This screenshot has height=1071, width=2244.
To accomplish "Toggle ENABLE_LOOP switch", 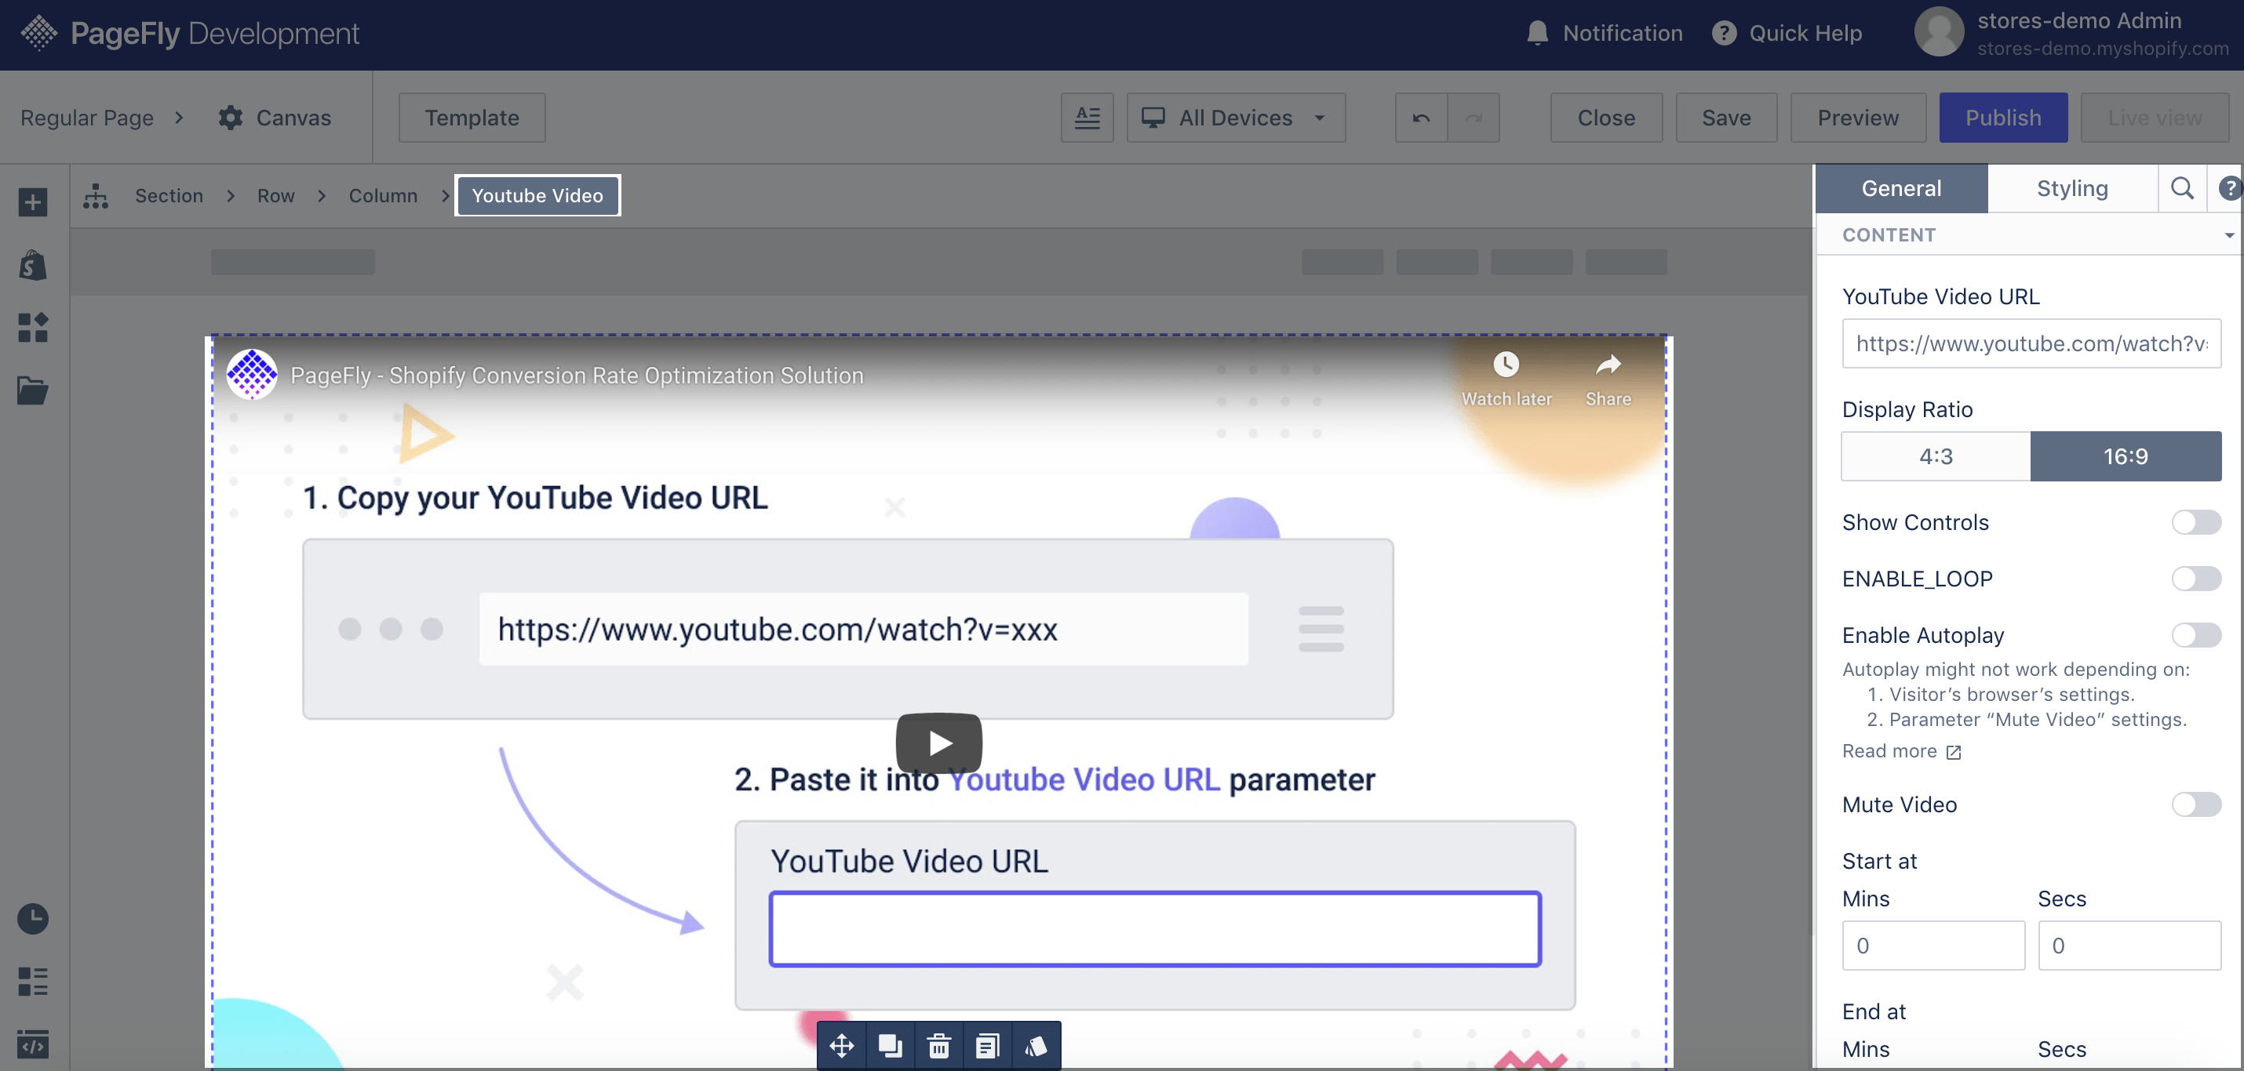I will click(2196, 579).
